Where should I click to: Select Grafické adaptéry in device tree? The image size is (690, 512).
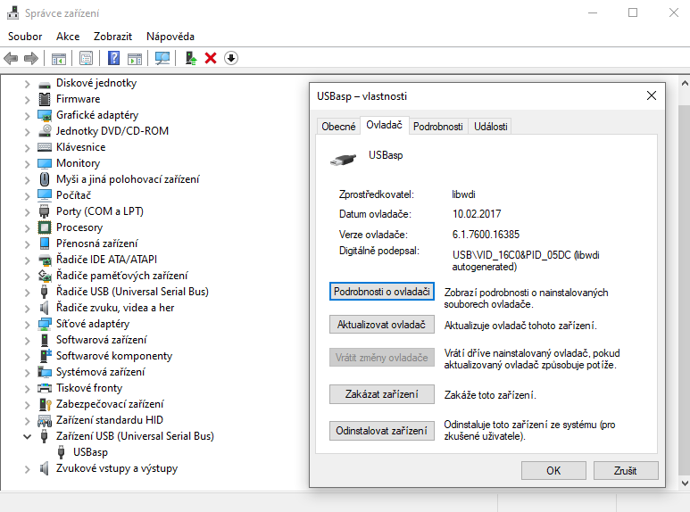coord(96,115)
